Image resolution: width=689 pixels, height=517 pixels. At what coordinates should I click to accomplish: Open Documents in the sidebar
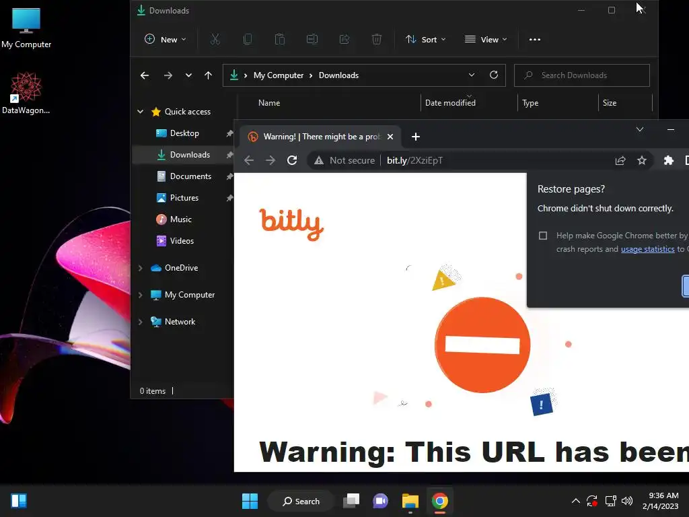[x=182, y=176]
